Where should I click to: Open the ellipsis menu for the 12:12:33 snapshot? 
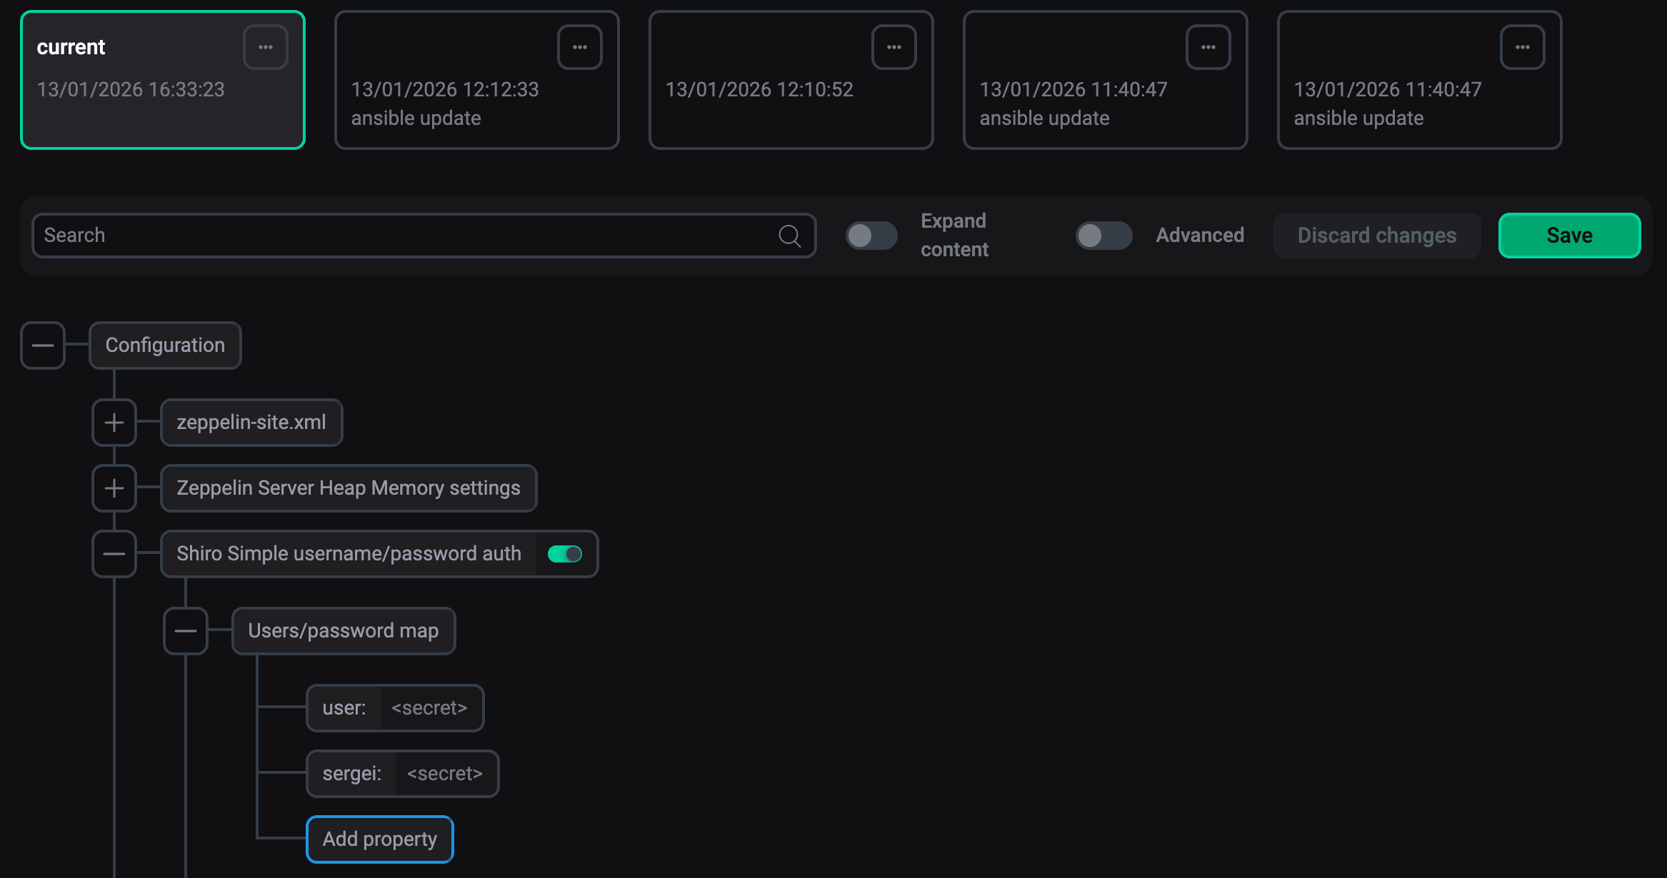579,46
